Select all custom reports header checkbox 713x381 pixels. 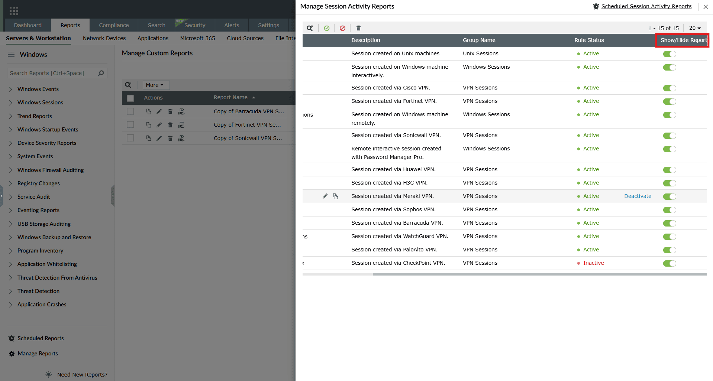pos(130,98)
